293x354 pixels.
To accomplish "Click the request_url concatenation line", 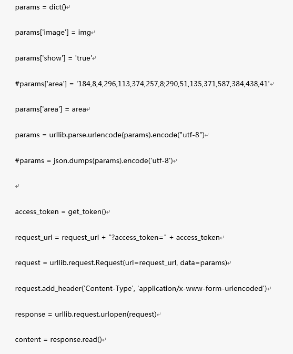I will [117, 238].
